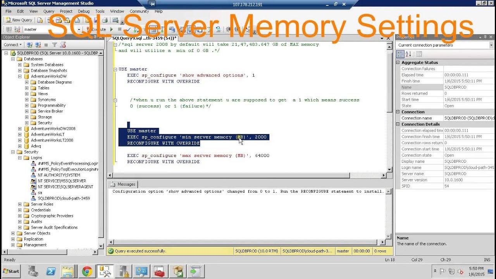Click the server with padlock taskbar icon
The height and width of the screenshot is (279, 496).
[124, 271]
